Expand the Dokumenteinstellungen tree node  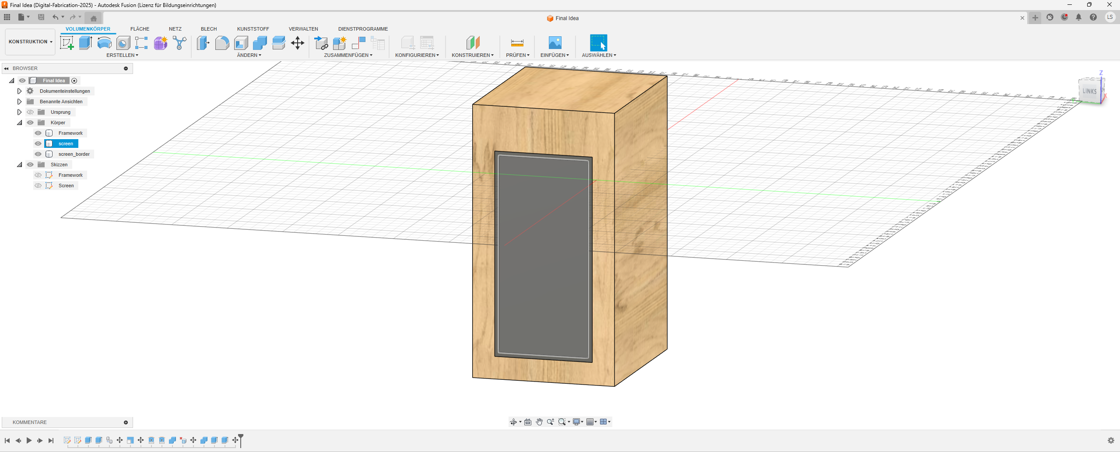(x=19, y=91)
